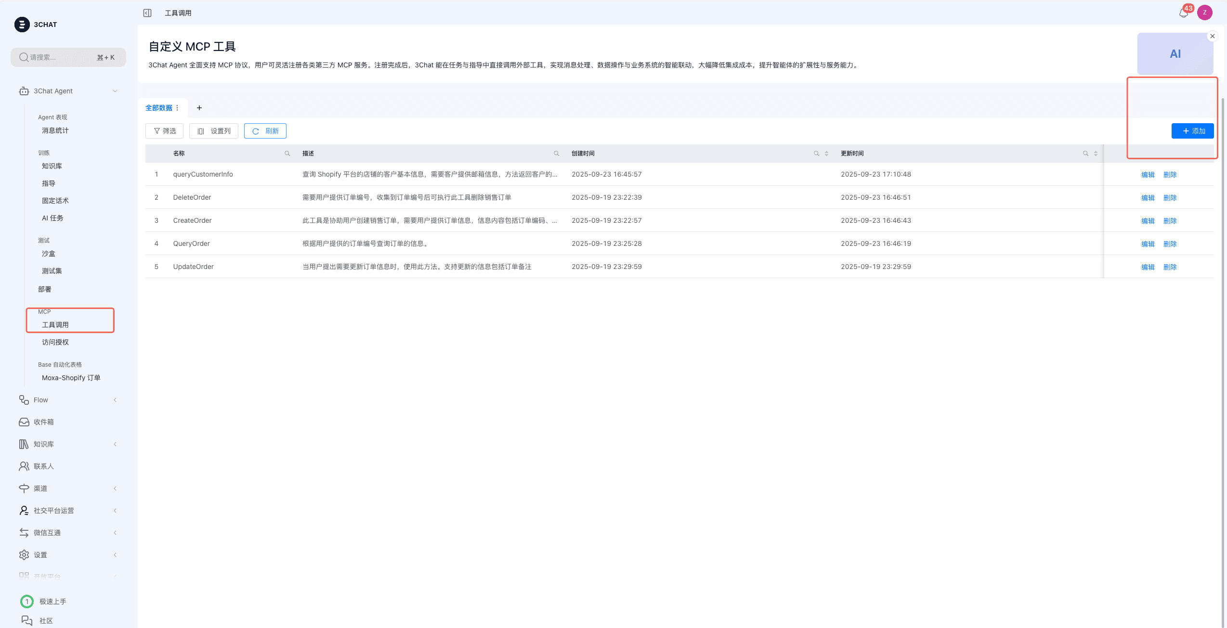Click 编辑 for queryCustomerInfo row

[1148, 175]
